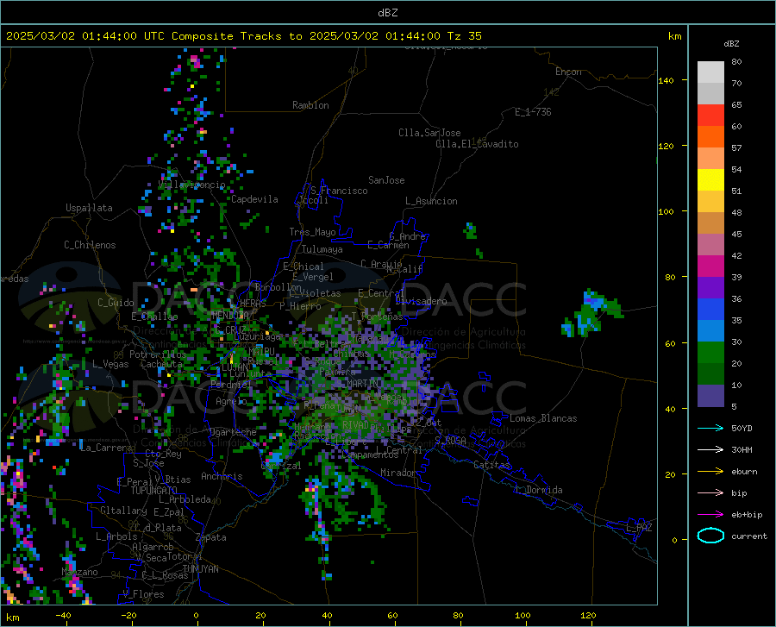Viewport: 776px width, 627px height.
Task: Click the 'Mirador' map label
Action: click(x=397, y=473)
